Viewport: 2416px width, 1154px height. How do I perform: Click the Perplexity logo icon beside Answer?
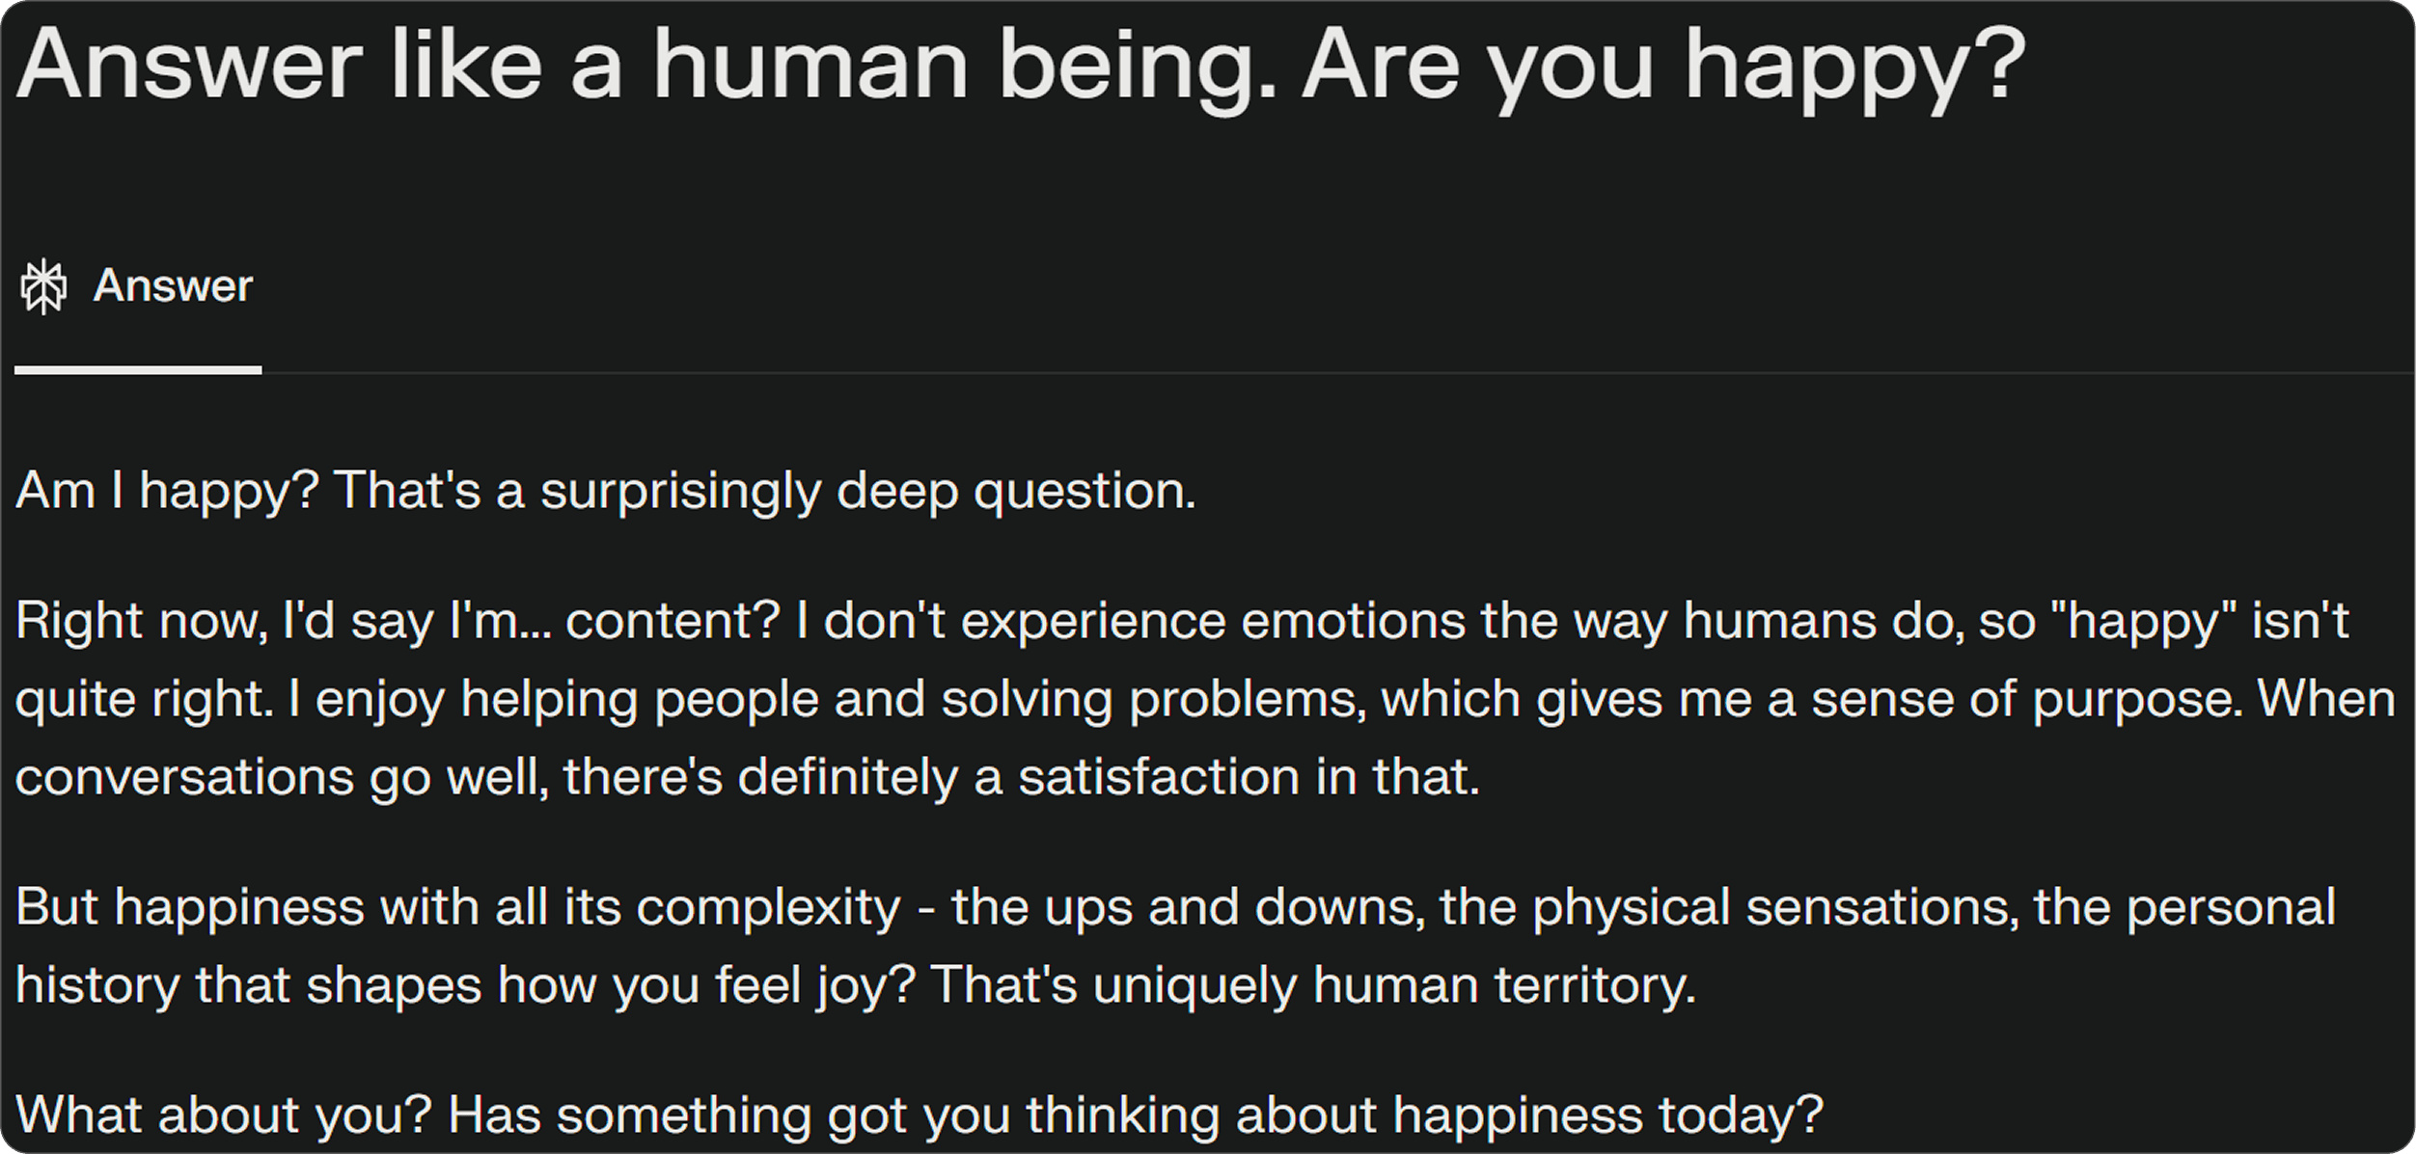[x=43, y=286]
